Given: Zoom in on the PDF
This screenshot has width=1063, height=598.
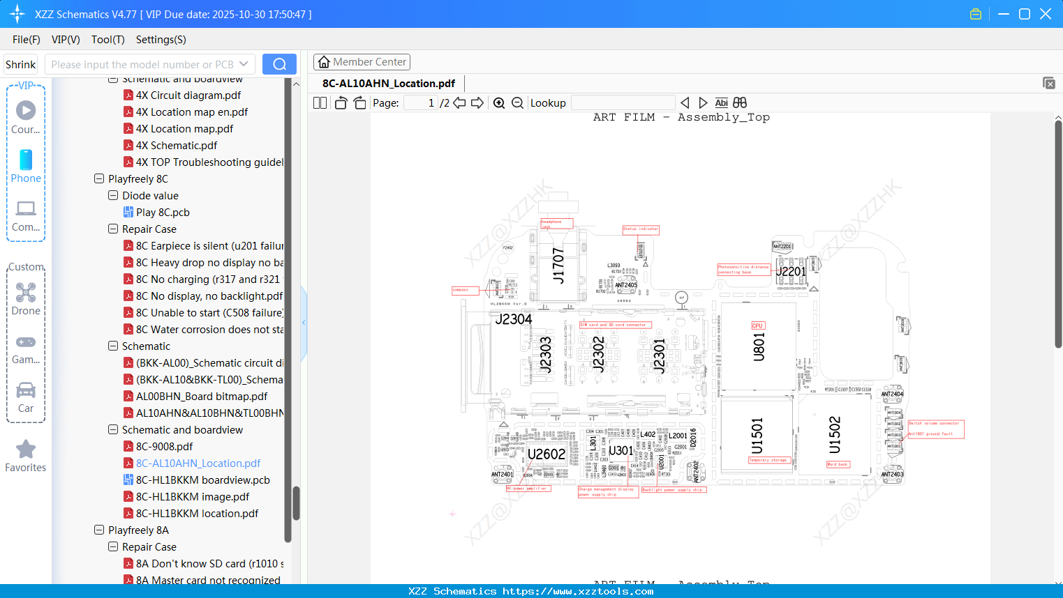Looking at the screenshot, I should pyautogui.click(x=499, y=103).
